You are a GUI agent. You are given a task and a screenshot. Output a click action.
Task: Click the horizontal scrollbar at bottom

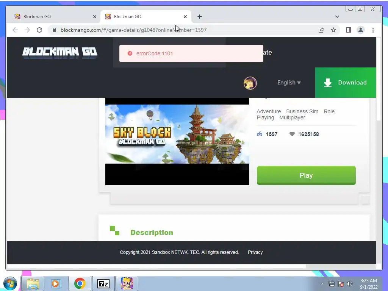click(x=156, y=266)
